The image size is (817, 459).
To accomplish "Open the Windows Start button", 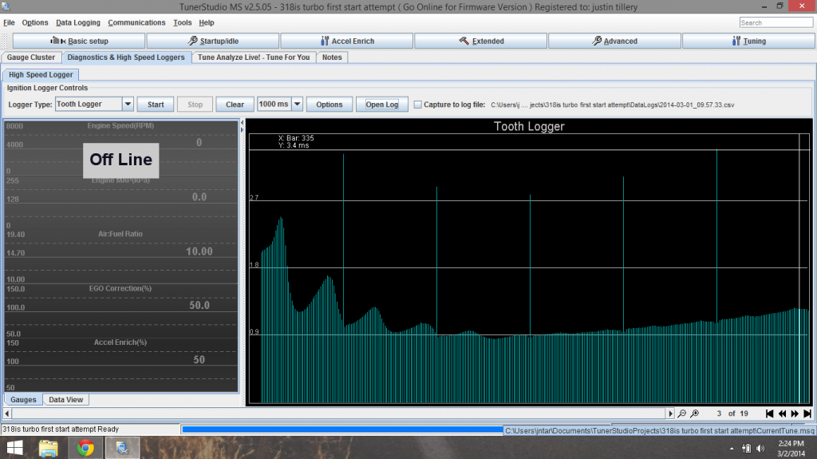I will [14, 448].
